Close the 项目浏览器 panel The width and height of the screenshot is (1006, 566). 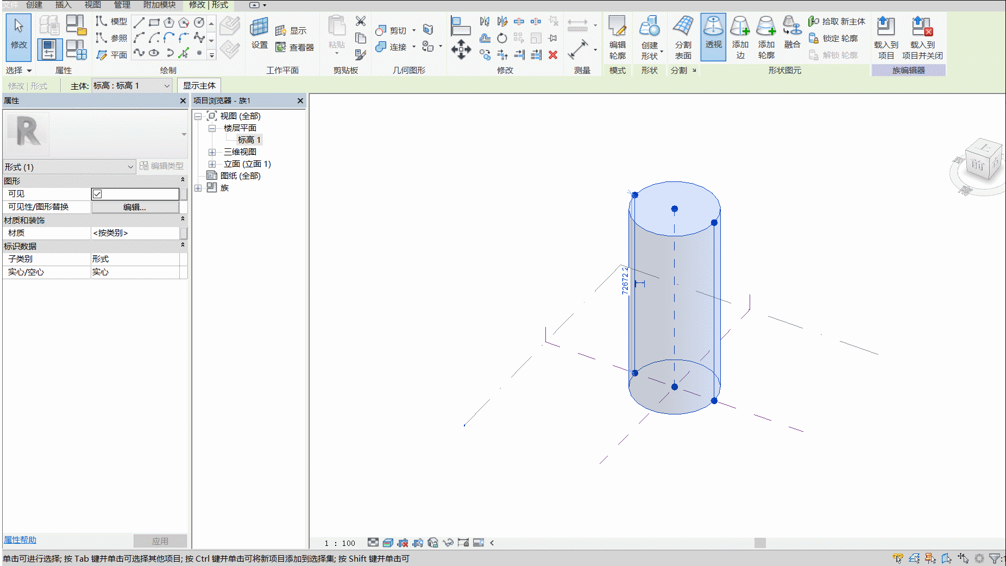coord(300,101)
